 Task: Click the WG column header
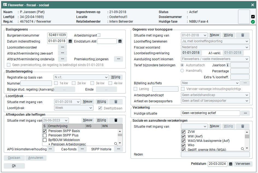(x=93, y=126)
